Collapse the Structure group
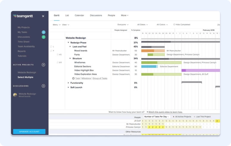Viewport: 231px width, 146px height. (70, 59)
